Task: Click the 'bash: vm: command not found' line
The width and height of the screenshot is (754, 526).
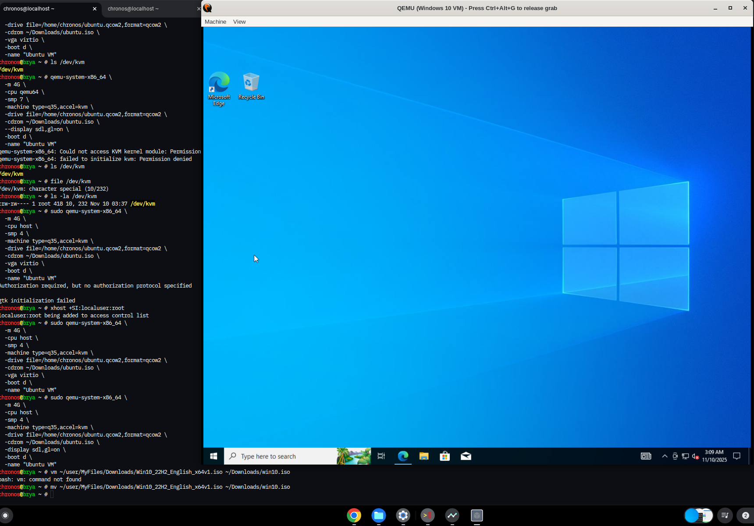Action: tap(41, 480)
